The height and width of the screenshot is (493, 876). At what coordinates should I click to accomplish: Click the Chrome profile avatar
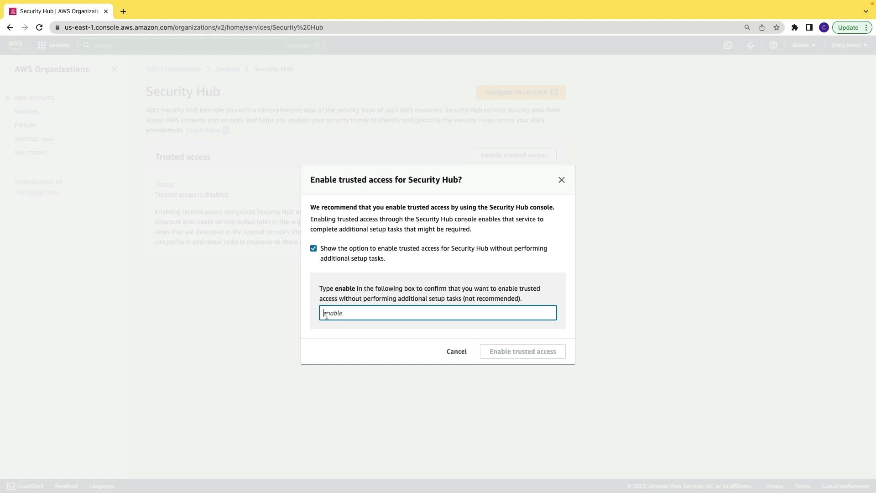[x=824, y=27]
